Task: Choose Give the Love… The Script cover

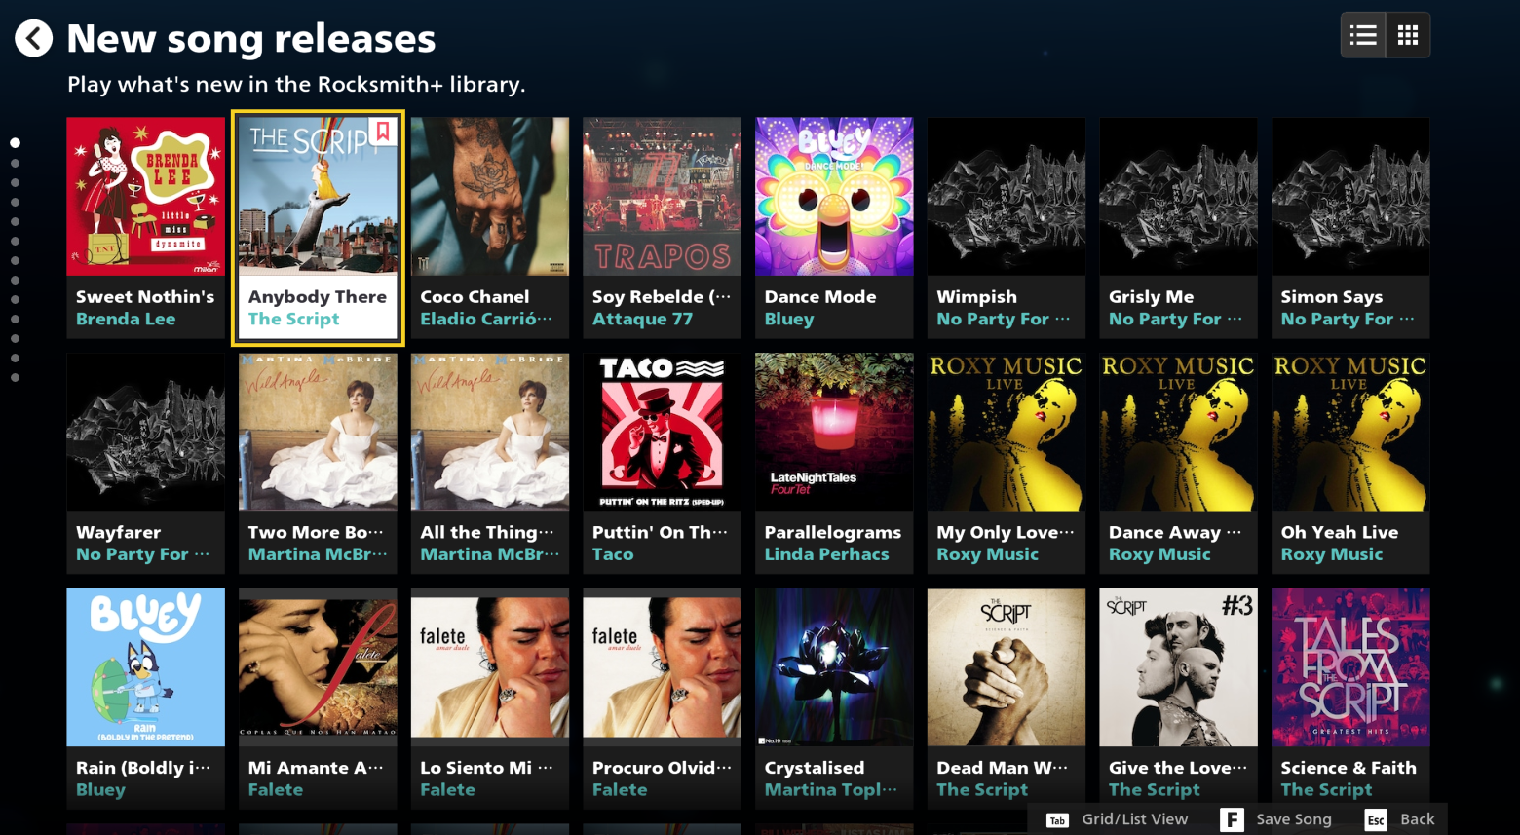Action: (1178, 667)
